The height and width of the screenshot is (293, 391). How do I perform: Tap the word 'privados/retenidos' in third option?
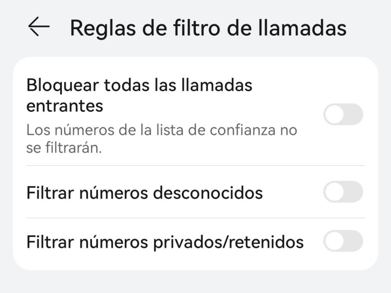[x=228, y=242]
